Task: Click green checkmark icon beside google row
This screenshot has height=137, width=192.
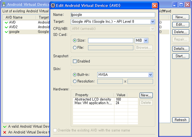Action: [x=6, y=32]
